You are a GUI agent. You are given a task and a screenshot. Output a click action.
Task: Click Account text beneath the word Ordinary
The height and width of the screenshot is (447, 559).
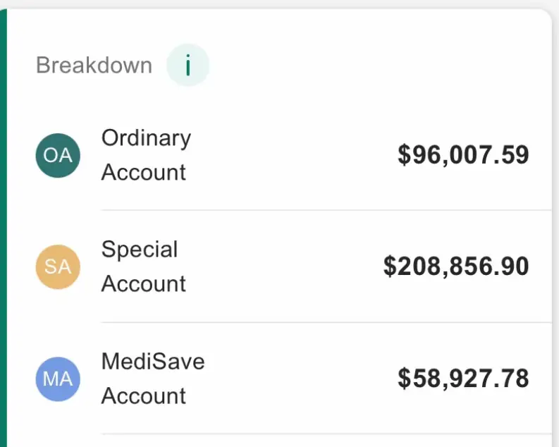144,173
